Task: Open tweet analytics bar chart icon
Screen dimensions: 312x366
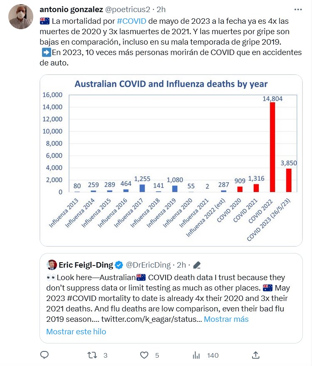Action: [197, 355]
